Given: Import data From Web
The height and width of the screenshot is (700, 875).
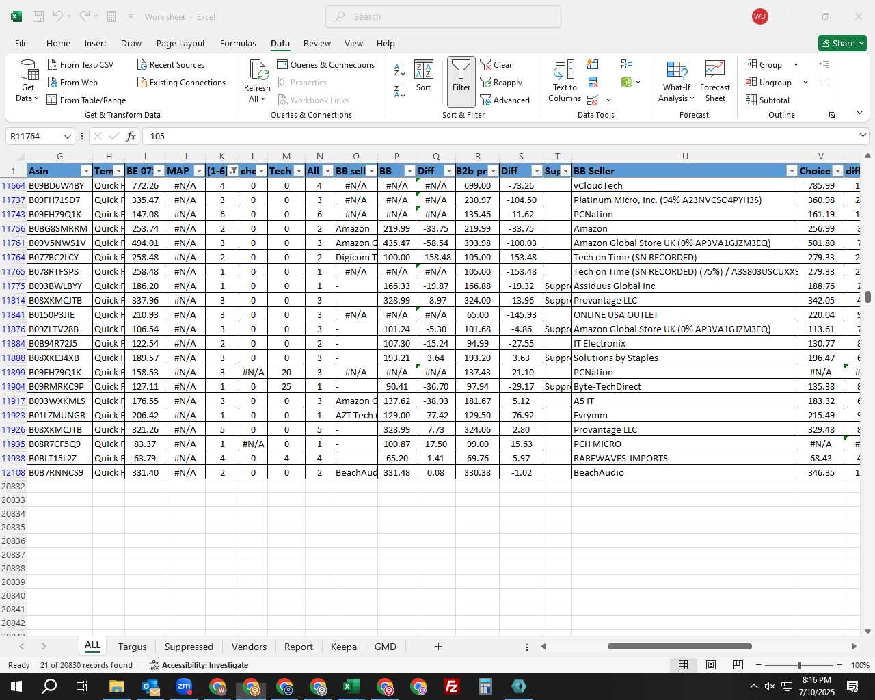Looking at the screenshot, I should coord(72,82).
